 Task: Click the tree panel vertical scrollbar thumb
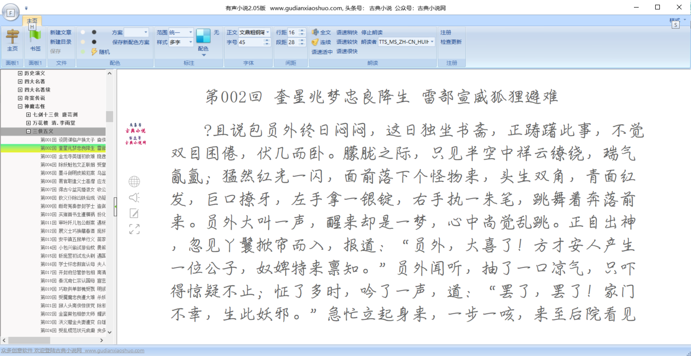coord(109,116)
